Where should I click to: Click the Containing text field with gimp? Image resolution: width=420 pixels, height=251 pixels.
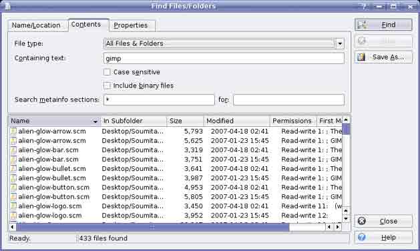pyautogui.click(x=224, y=58)
